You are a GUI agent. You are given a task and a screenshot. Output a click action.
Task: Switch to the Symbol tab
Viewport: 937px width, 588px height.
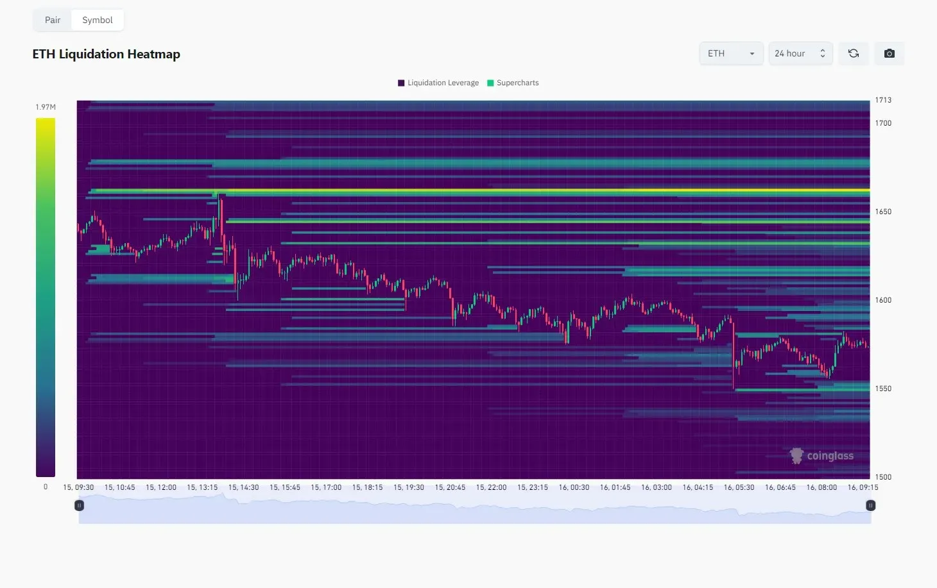click(x=98, y=21)
